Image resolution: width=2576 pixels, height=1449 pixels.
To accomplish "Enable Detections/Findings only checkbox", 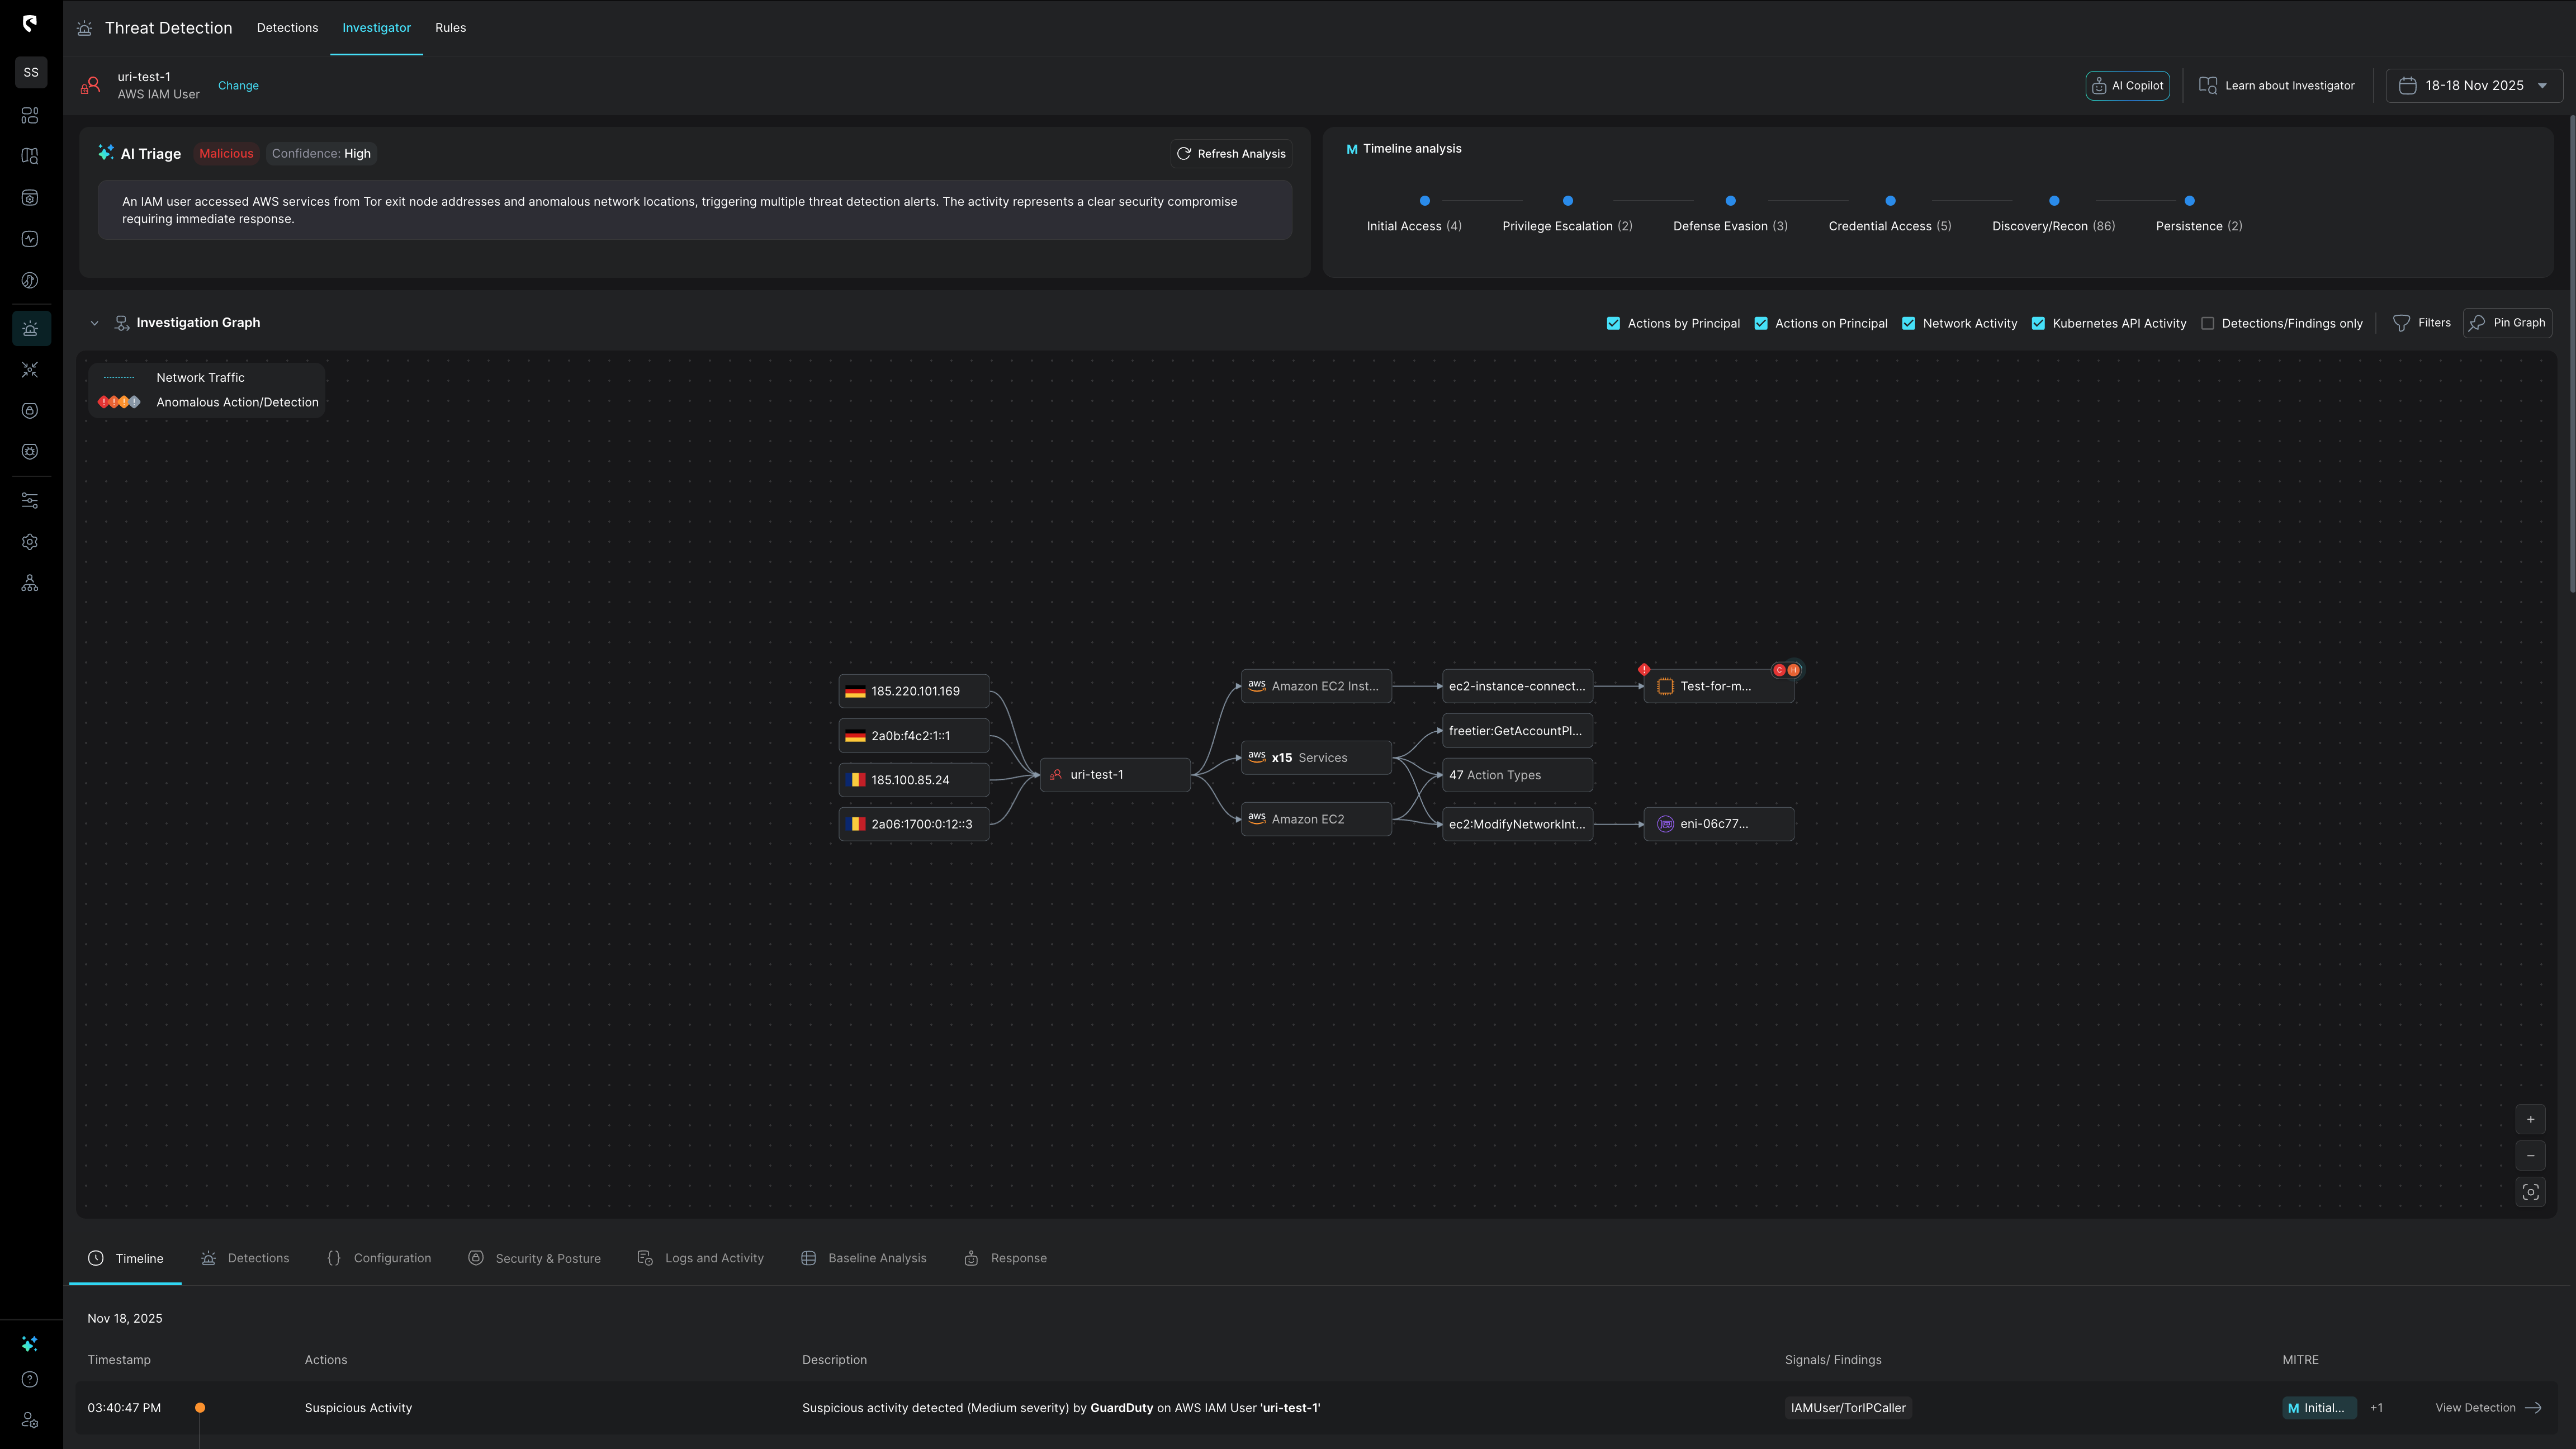I will click(x=2207, y=323).
